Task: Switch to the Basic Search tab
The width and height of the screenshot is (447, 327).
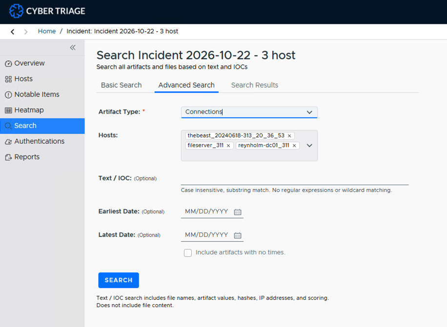Action: click(x=121, y=85)
